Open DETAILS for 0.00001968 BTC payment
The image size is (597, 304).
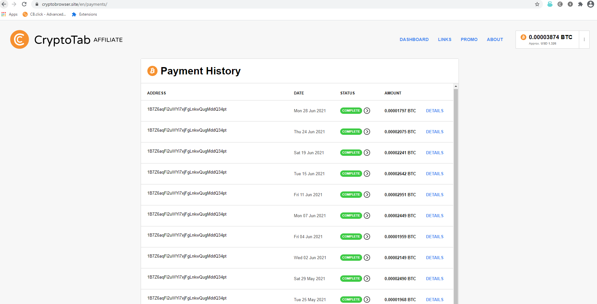point(435,300)
